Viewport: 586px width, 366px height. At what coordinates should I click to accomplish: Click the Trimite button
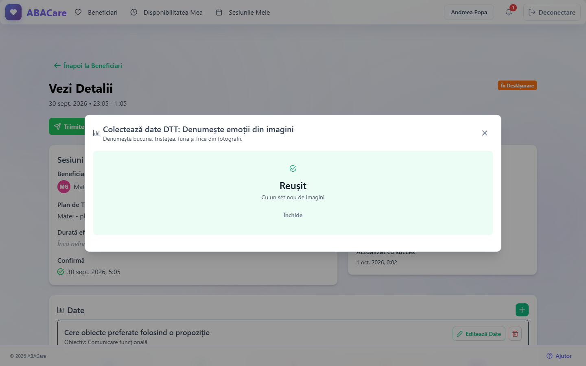67,126
